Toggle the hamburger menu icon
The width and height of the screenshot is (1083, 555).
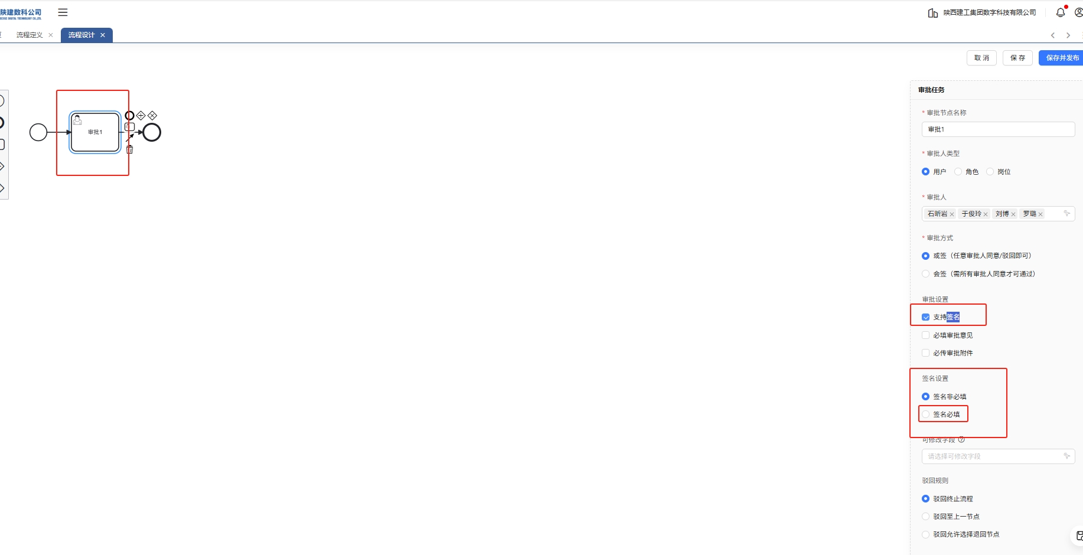click(63, 12)
